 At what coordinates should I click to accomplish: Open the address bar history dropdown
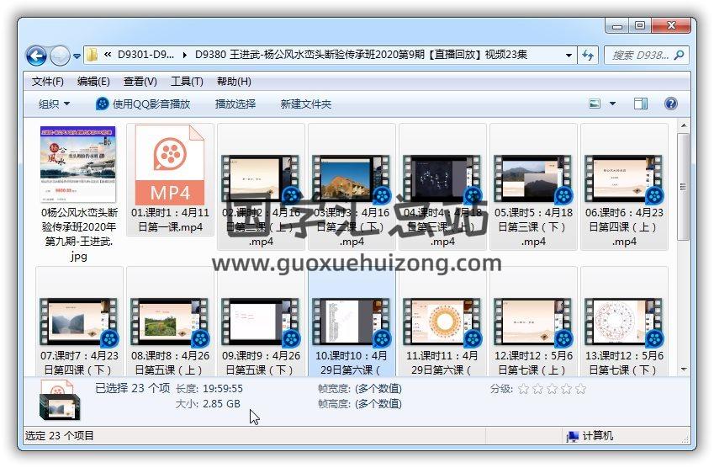pyautogui.click(x=569, y=56)
